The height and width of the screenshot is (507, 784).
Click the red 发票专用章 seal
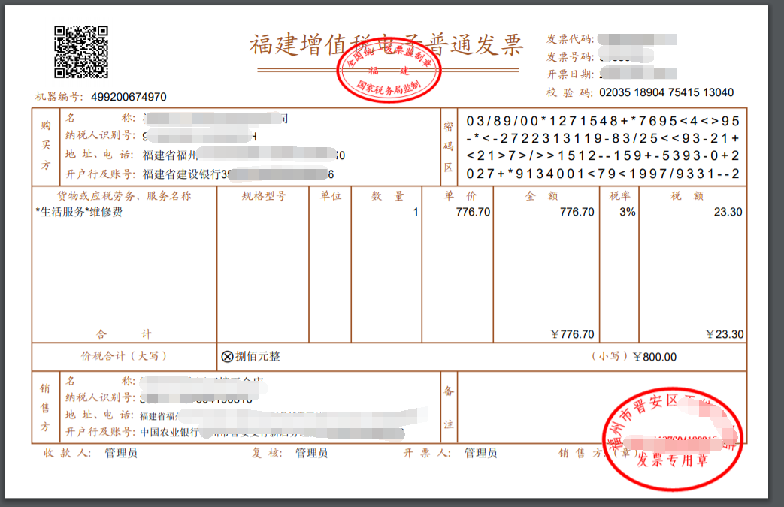(x=673, y=439)
